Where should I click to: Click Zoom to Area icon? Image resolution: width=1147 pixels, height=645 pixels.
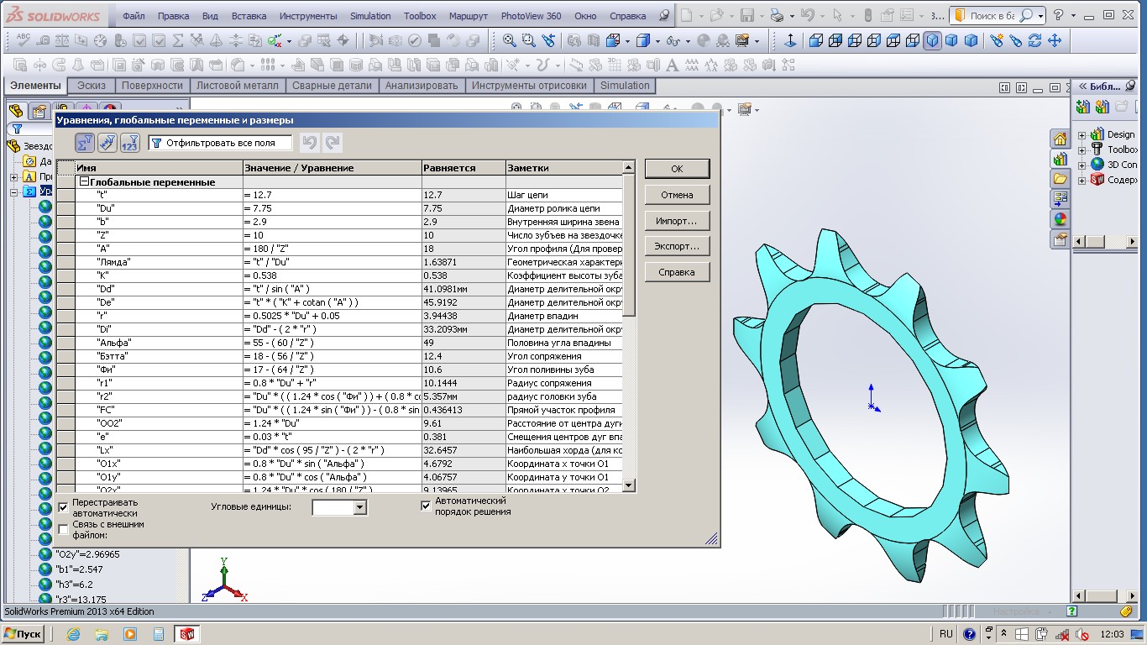click(529, 40)
